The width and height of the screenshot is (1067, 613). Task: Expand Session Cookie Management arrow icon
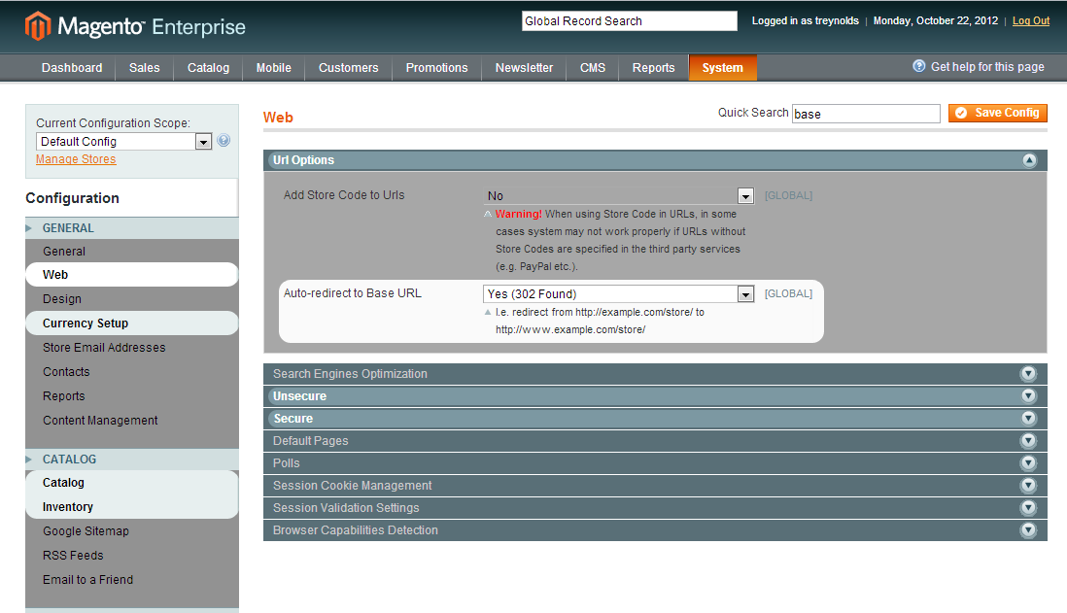(1028, 486)
